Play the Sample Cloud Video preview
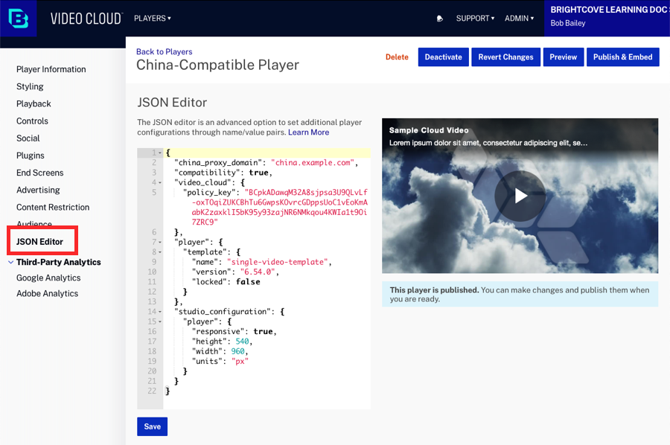670x445 pixels. (x=520, y=196)
